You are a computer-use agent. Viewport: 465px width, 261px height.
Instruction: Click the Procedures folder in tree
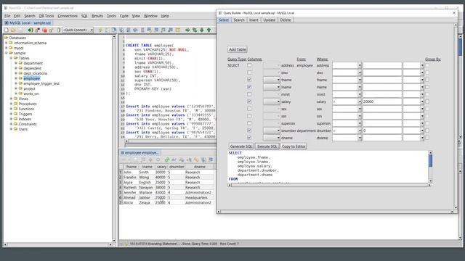tap(28, 104)
